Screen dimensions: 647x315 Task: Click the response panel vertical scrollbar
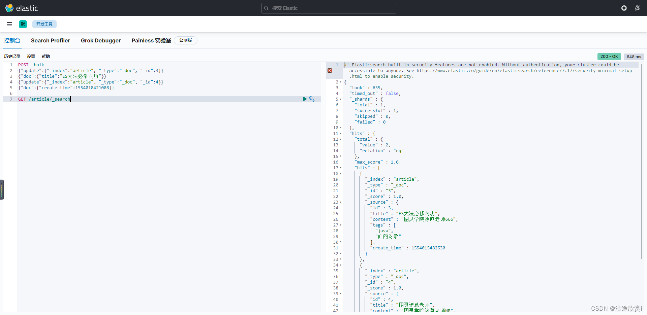(641, 161)
